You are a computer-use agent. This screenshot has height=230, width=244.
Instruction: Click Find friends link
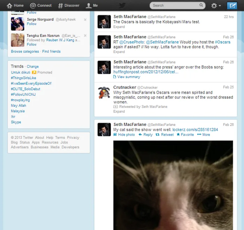(x=51, y=51)
